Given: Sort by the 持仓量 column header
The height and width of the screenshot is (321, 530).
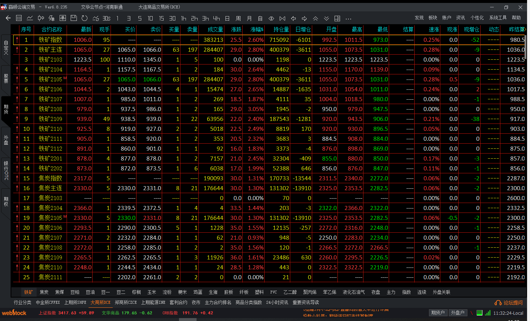Looking at the screenshot, I should pos(281,29).
